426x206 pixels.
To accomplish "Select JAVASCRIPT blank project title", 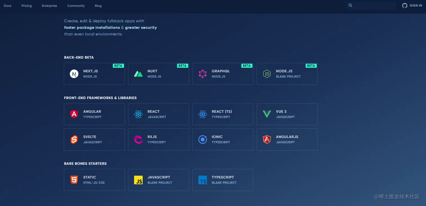I will 159,177.
